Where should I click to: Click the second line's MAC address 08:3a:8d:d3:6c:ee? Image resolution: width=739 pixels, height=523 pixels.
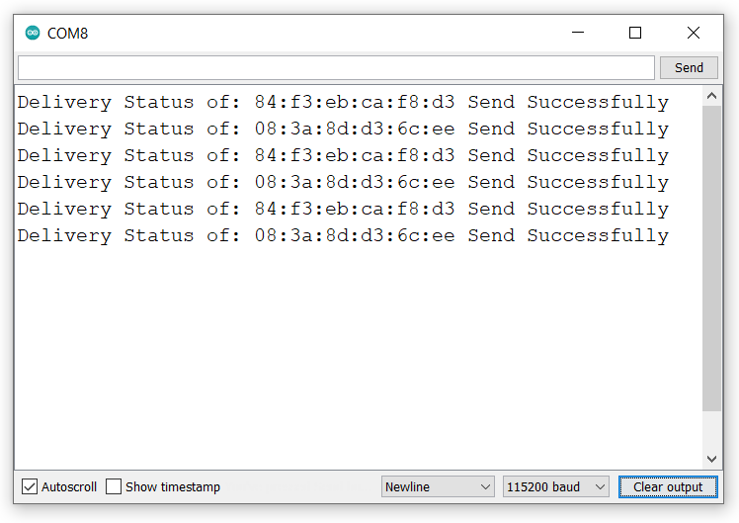click(x=355, y=129)
